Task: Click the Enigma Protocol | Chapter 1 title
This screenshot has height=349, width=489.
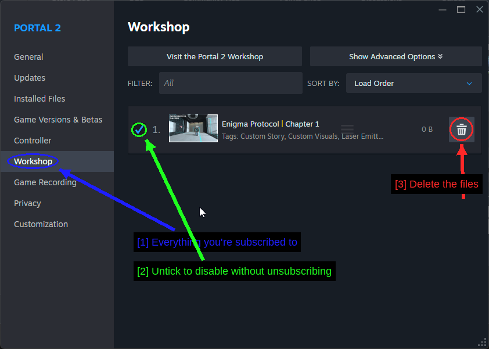Action: pyautogui.click(x=271, y=124)
